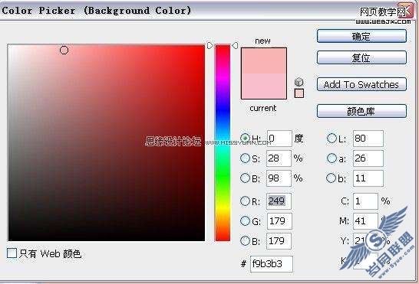This screenshot has height=284, width=419.
Task: Click the M magenta field showing 41
Action: 365,221
